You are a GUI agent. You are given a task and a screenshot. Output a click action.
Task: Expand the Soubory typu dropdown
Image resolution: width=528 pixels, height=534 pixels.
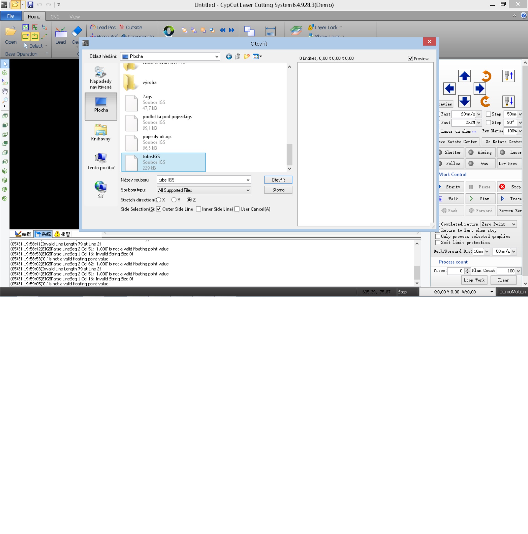click(x=248, y=190)
